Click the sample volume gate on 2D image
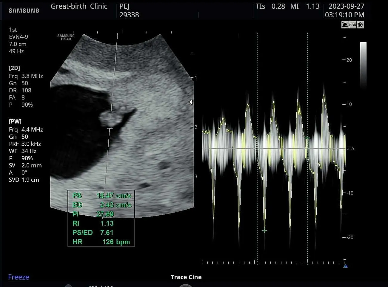This screenshot has width=388, height=287. (110, 129)
